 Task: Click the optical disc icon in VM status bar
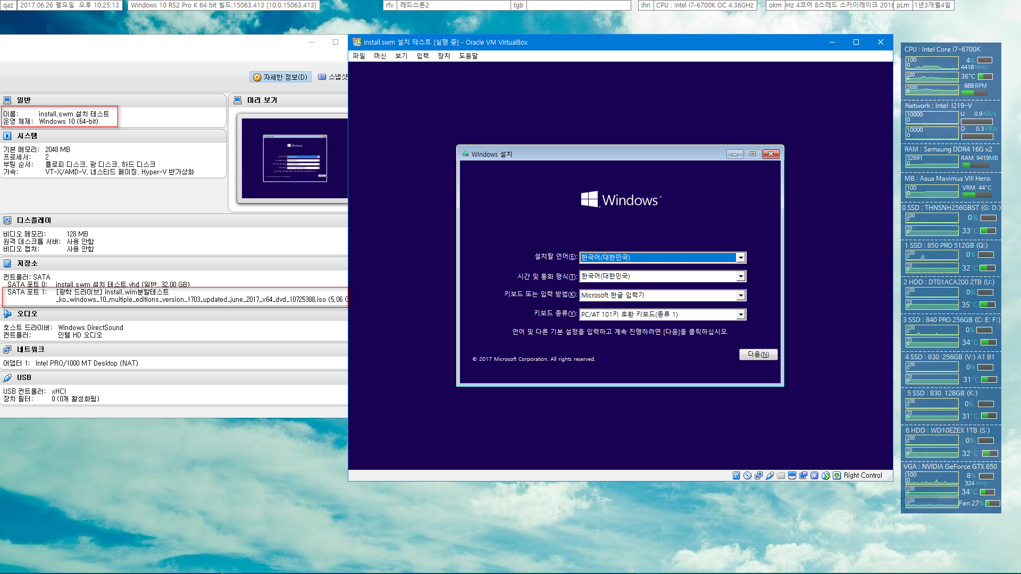[747, 476]
